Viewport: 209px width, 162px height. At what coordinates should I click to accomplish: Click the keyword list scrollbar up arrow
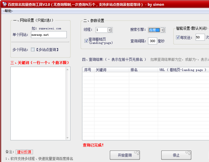pos(68,69)
